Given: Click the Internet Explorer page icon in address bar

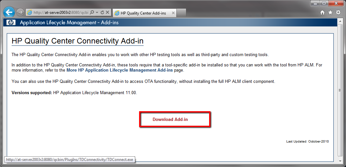Looking at the screenshot, I should [29, 13].
